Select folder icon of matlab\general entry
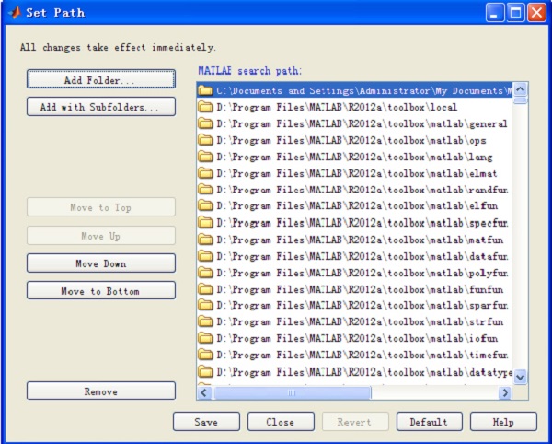This screenshot has height=444, width=552. [205, 123]
